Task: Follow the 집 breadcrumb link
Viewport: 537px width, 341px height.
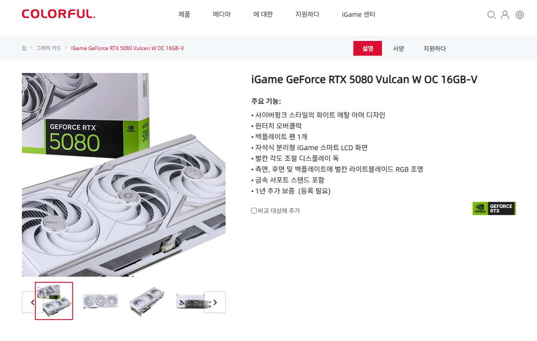Action: (24, 48)
